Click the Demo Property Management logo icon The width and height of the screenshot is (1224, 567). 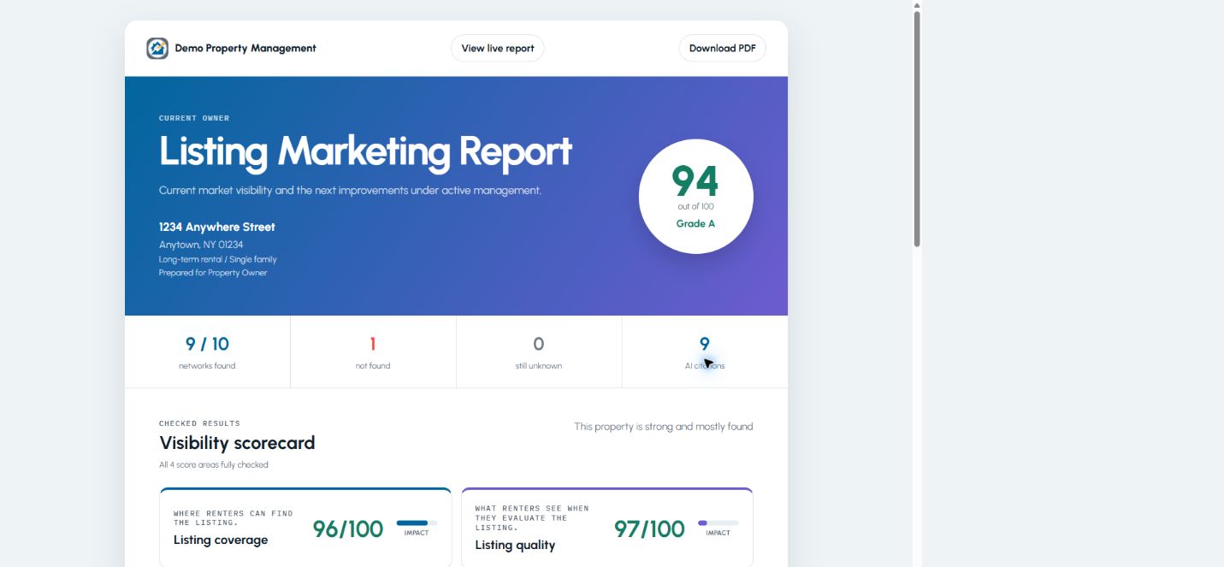(157, 49)
